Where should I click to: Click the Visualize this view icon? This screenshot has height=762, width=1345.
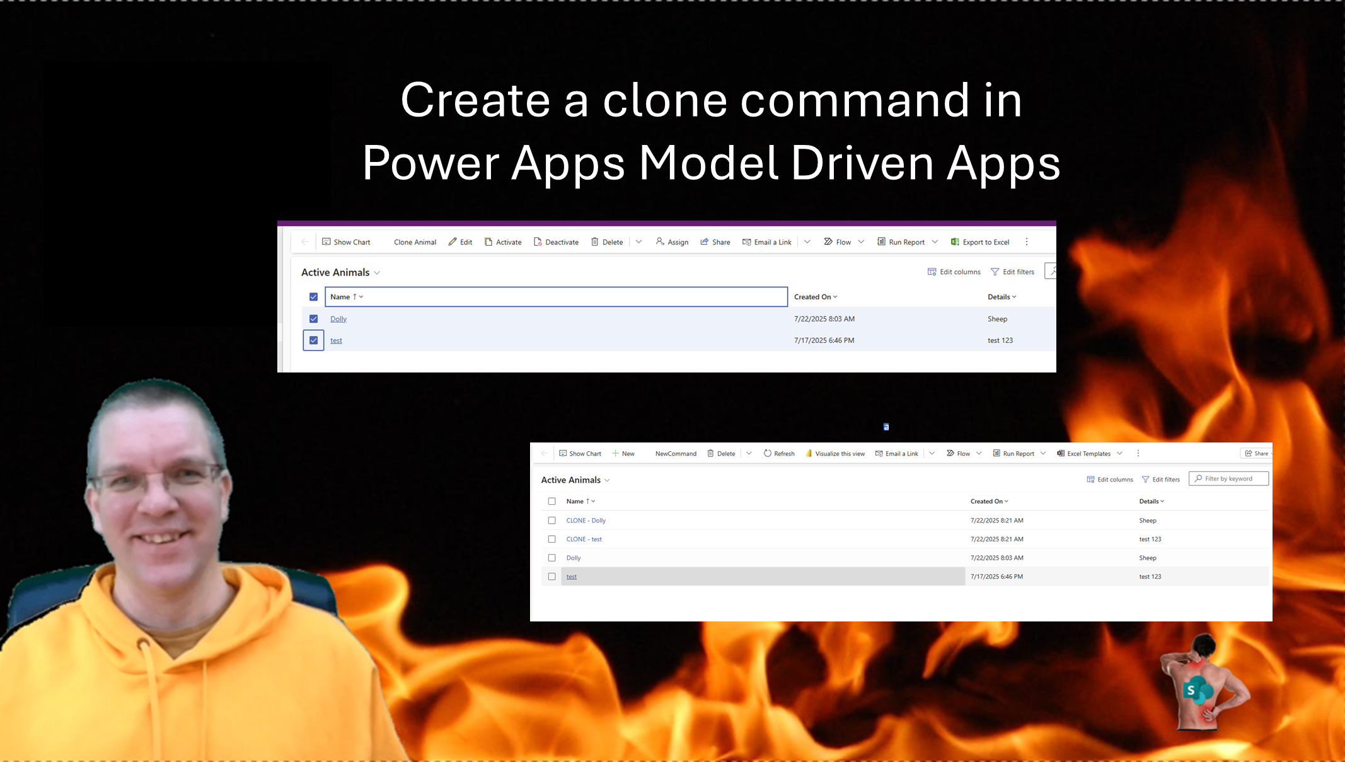[809, 453]
